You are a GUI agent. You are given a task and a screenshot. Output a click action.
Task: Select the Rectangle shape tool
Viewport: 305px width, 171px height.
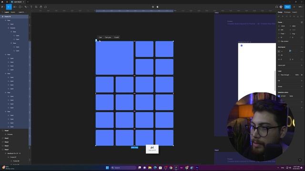pos(20,7)
